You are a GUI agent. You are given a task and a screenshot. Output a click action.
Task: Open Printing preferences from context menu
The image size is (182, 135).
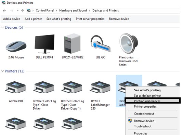coord(152,101)
